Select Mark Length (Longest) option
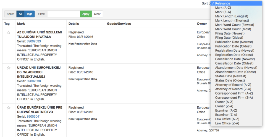The width and height of the screenshot is (265, 137). click(232, 16)
